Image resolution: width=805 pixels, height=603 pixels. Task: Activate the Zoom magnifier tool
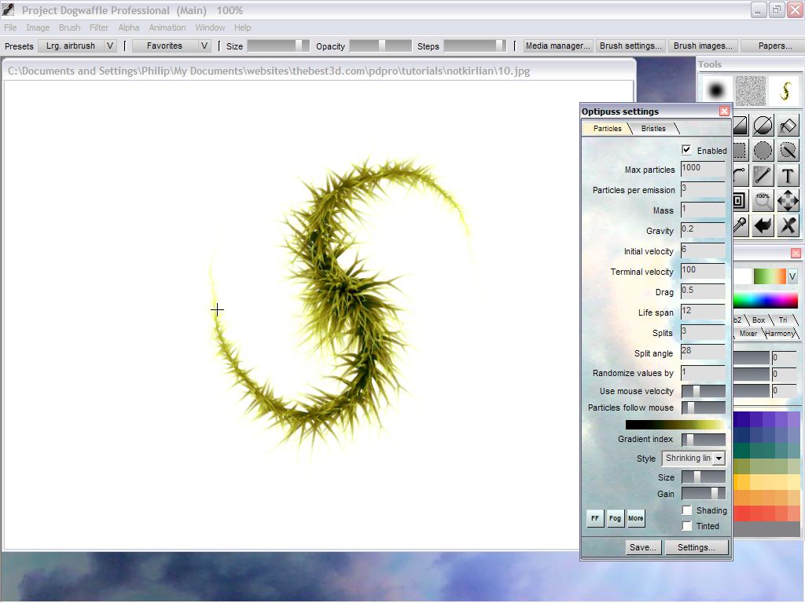point(763,201)
